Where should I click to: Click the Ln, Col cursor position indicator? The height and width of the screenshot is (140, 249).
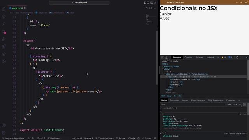[x=77, y=138]
